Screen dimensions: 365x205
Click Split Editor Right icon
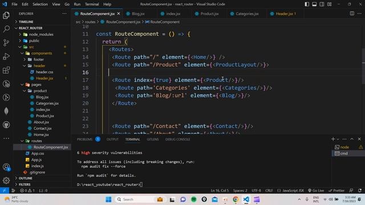coord(352,14)
